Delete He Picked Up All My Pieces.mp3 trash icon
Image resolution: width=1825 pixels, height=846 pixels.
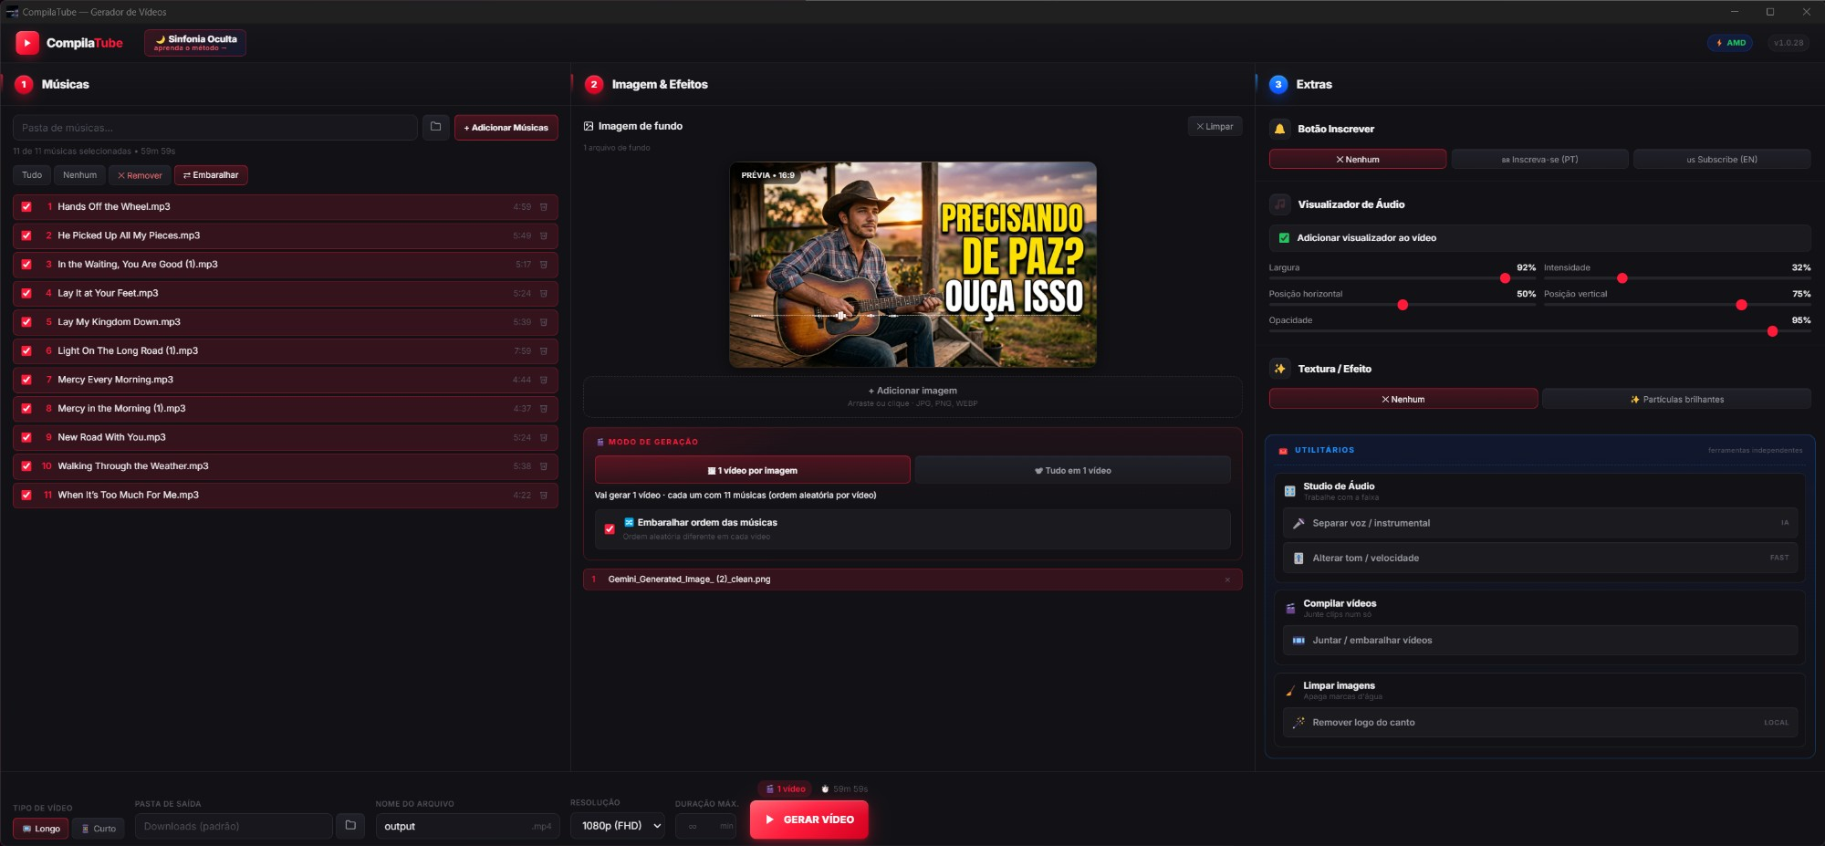(x=544, y=235)
